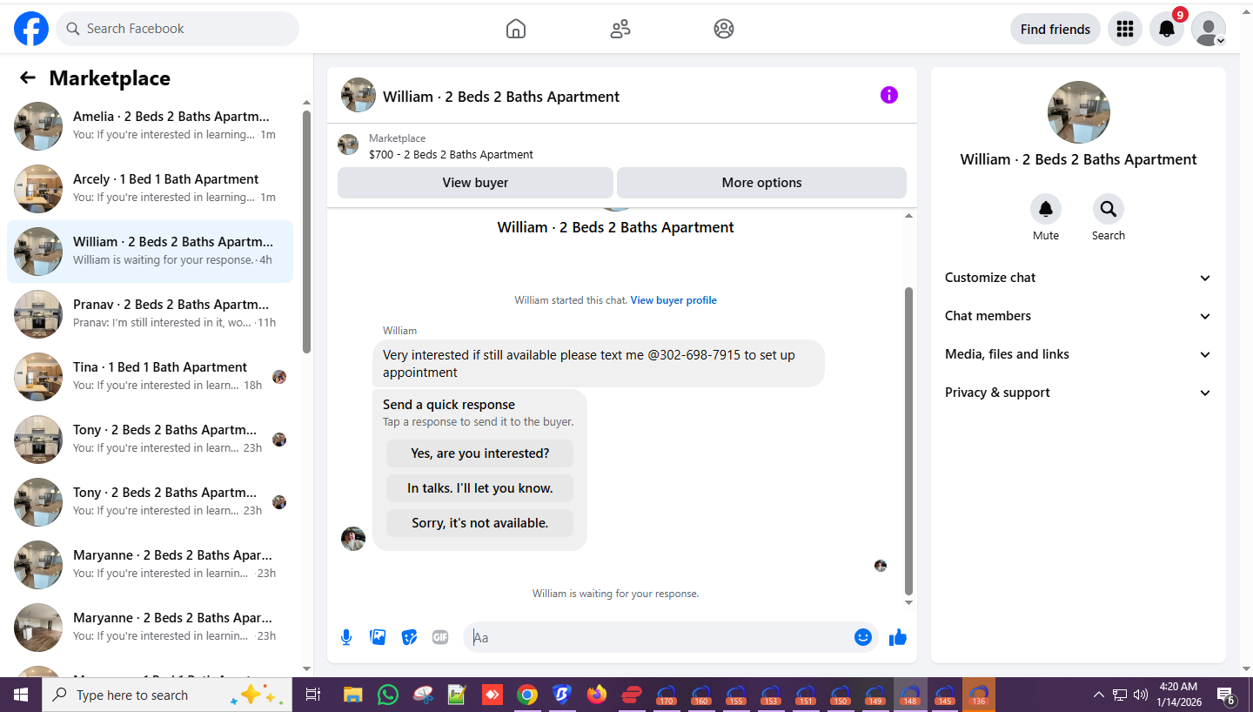
Task: Click the View buyer profile link
Action: coord(673,300)
